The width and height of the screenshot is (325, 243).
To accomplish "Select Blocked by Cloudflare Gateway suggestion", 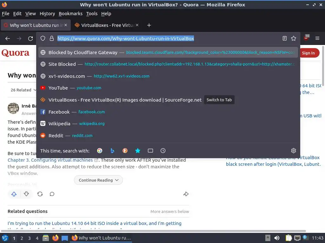I will 168,53.
